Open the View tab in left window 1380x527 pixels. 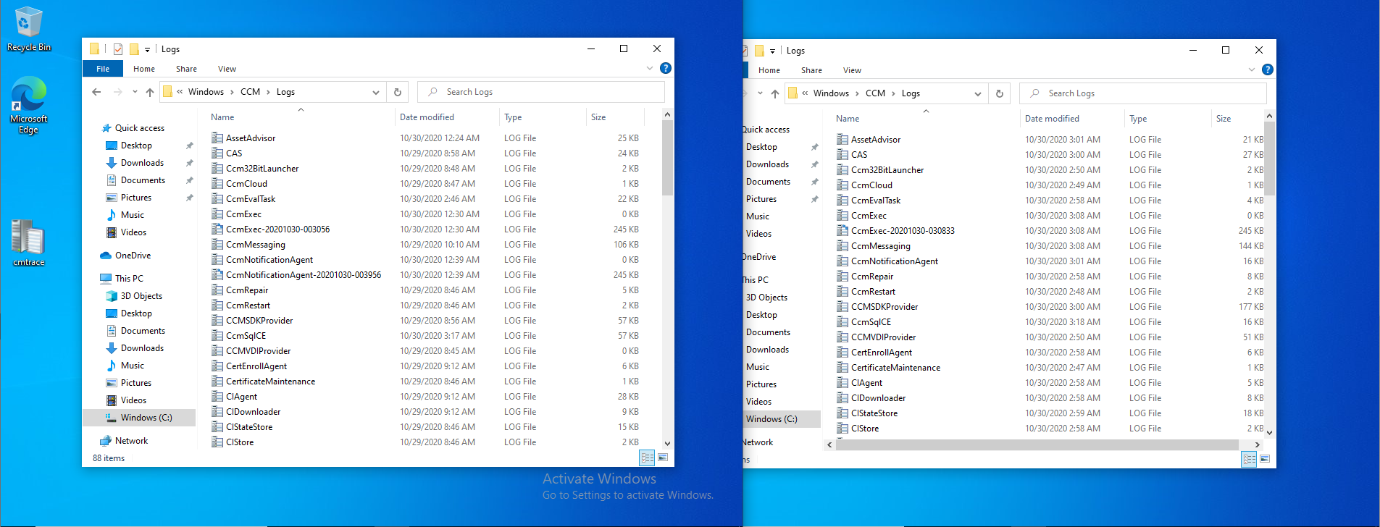point(227,69)
